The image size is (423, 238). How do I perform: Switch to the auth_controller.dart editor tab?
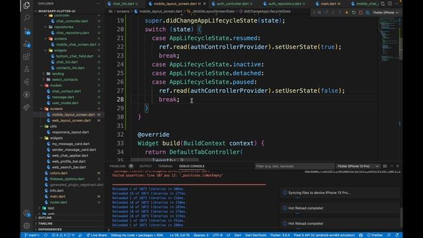(232, 4)
